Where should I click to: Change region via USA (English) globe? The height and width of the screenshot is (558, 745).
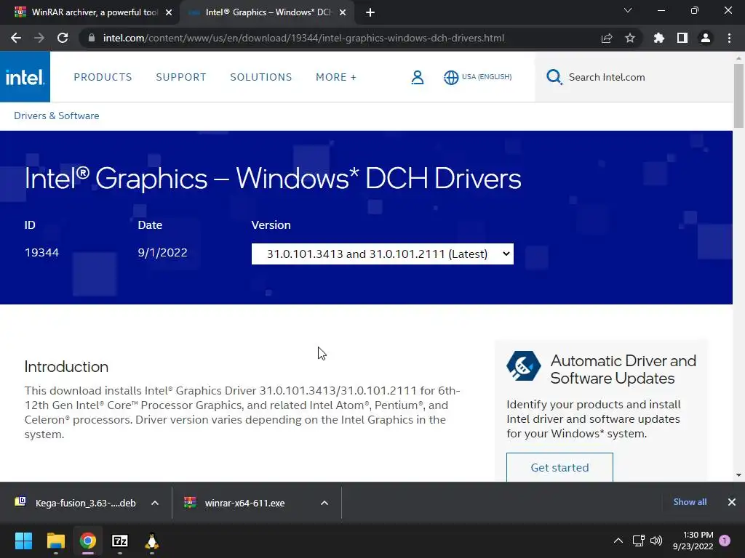(477, 77)
